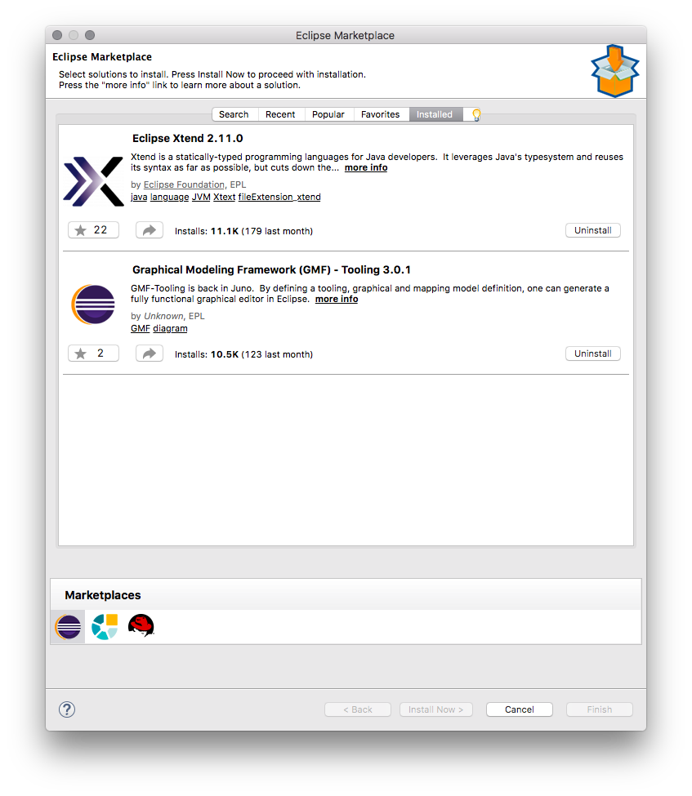This screenshot has height=796, width=692.
Task: Click the Eclipse Xtend logo icon
Action: (93, 181)
